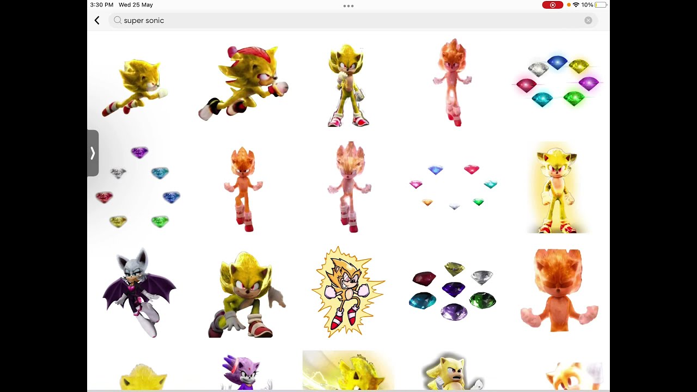Select the glowing chaos emeralds ring sticker
This screenshot has width=697, height=392.
557,81
